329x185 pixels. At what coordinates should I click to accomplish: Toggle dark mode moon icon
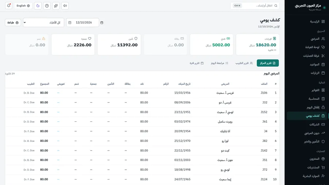[38, 5]
